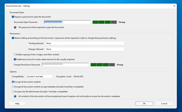The width and height of the screenshot is (182, 112).
Task: Close the Password Security Settings dialog
Action: pyautogui.click(x=174, y=6)
